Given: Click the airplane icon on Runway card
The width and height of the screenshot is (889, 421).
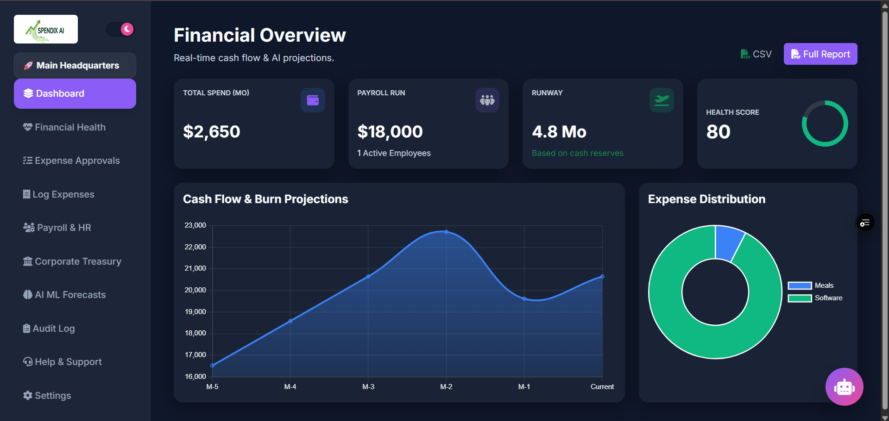Looking at the screenshot, I should click(661, 100).
